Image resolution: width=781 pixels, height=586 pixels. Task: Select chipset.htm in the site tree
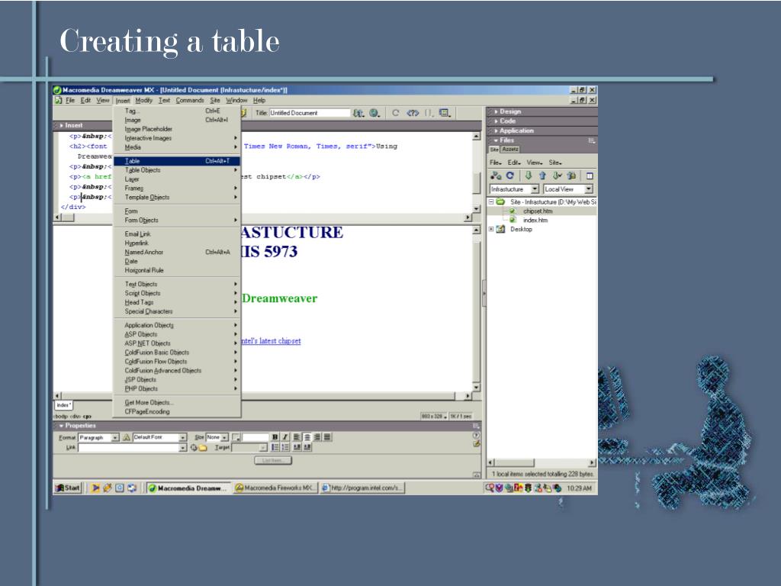coord(538,211)
